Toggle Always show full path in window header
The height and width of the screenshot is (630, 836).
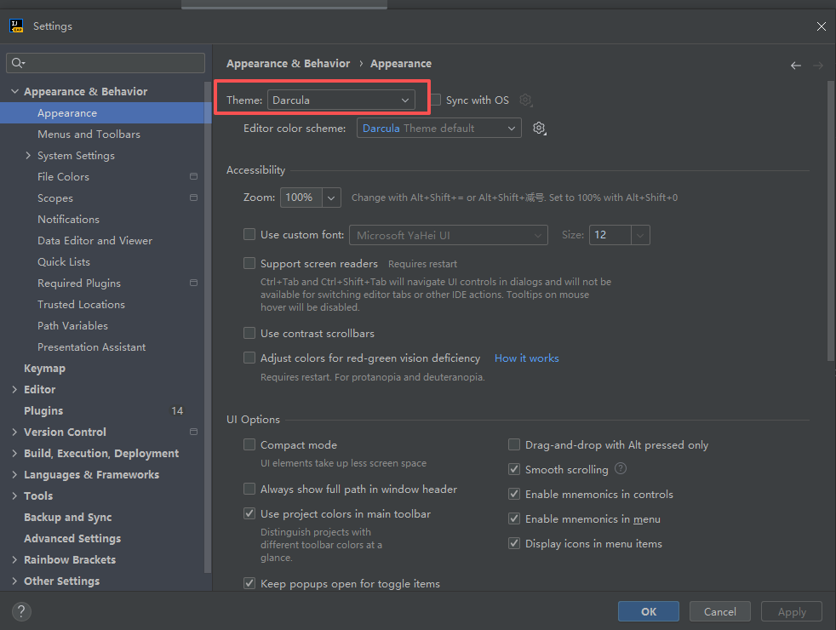pos(249,488)
